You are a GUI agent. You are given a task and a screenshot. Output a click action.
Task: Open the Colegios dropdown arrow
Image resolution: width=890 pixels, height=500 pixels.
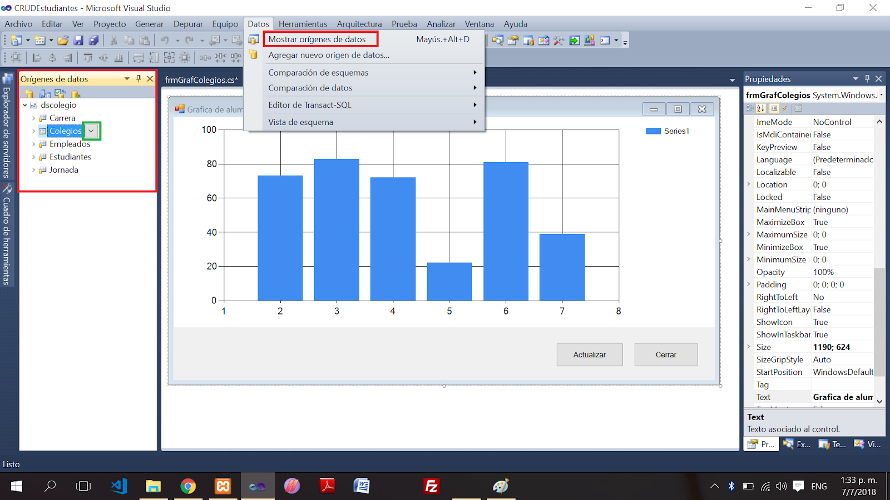[90, 131]
